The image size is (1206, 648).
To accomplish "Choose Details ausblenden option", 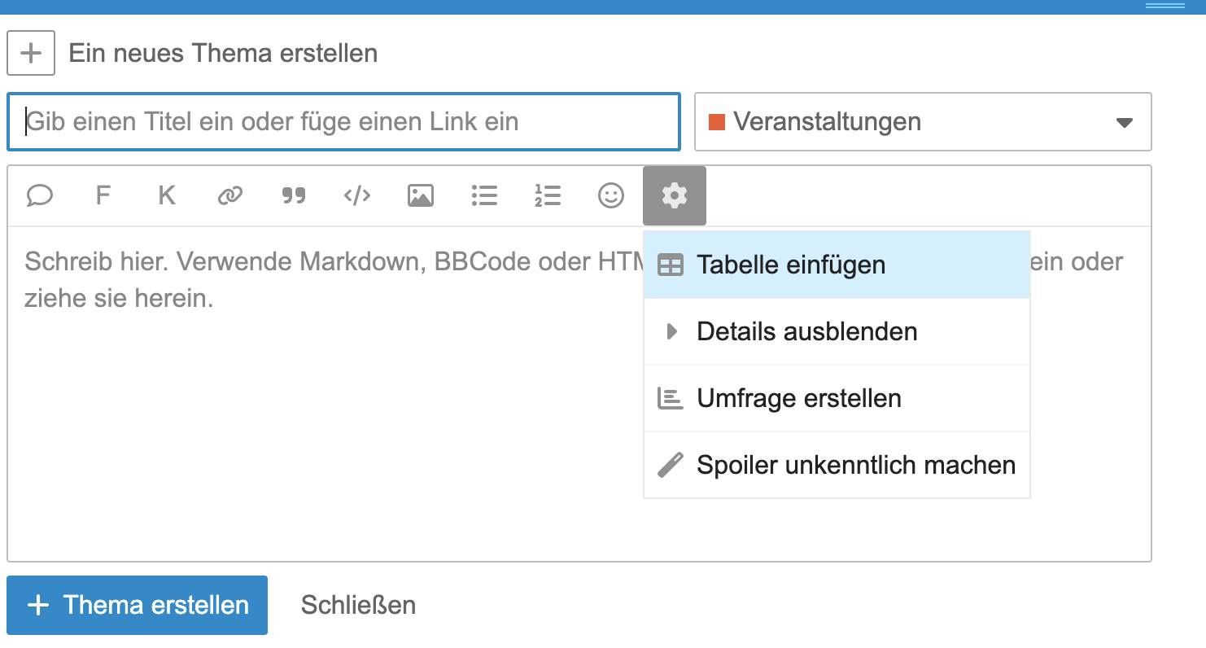I will click(837, 332).
